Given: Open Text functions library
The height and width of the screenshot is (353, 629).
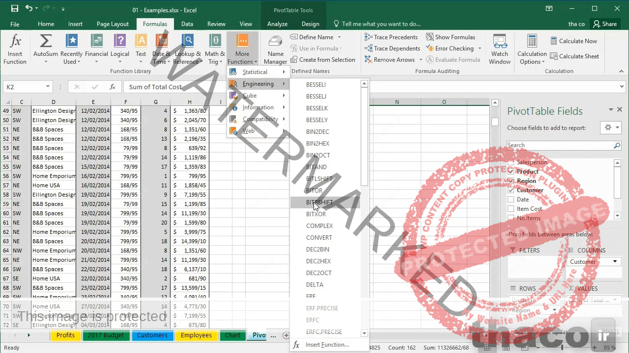Looking at the screenshot, I should point(141,49).
